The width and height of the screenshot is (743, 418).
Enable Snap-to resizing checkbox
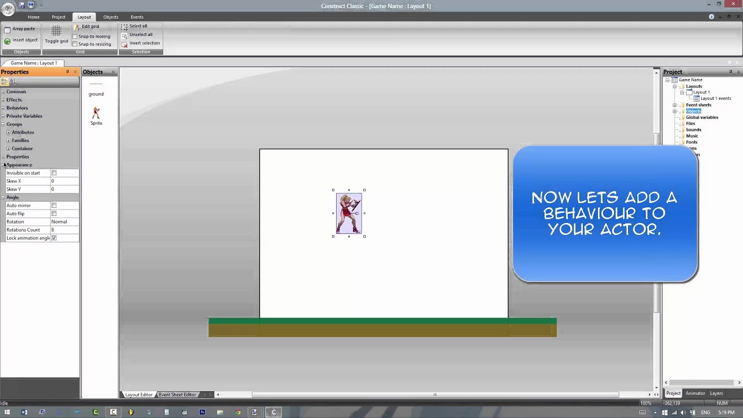tap(74, 44)
